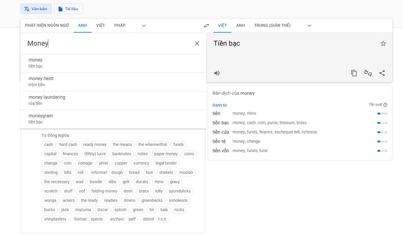Choose the 'money heist' suggestion
The image size is (403, 235).
(x=113, y=82)
